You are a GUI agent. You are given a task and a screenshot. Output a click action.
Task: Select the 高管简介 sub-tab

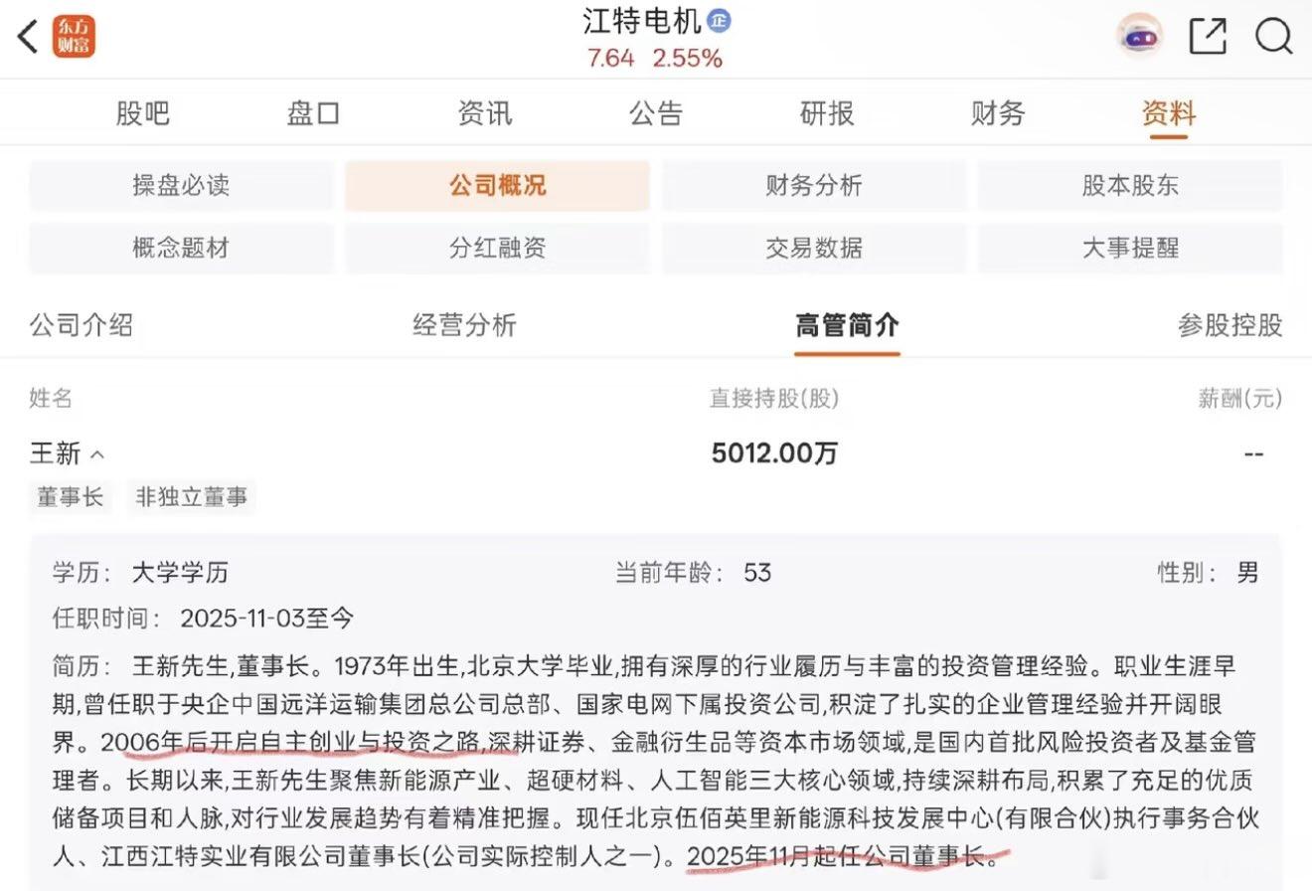(x=847, y=325)
